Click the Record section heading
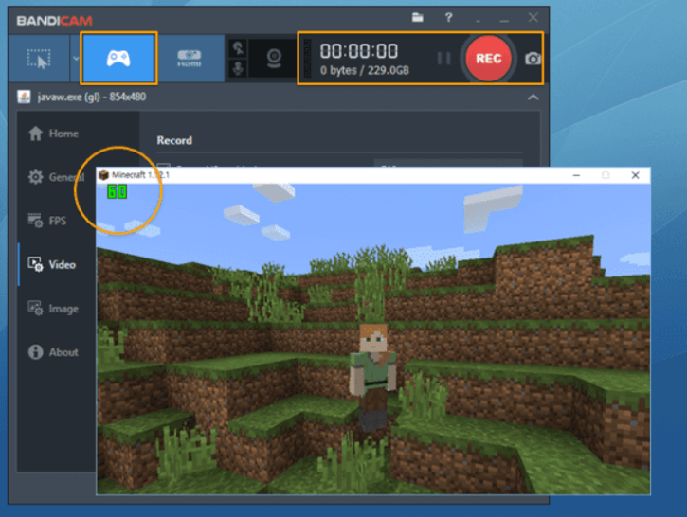 click(174, 140)
